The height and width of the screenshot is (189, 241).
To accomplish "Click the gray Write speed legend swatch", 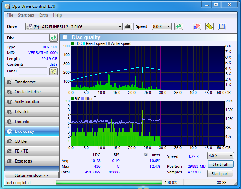I will [x=109, y=43].
